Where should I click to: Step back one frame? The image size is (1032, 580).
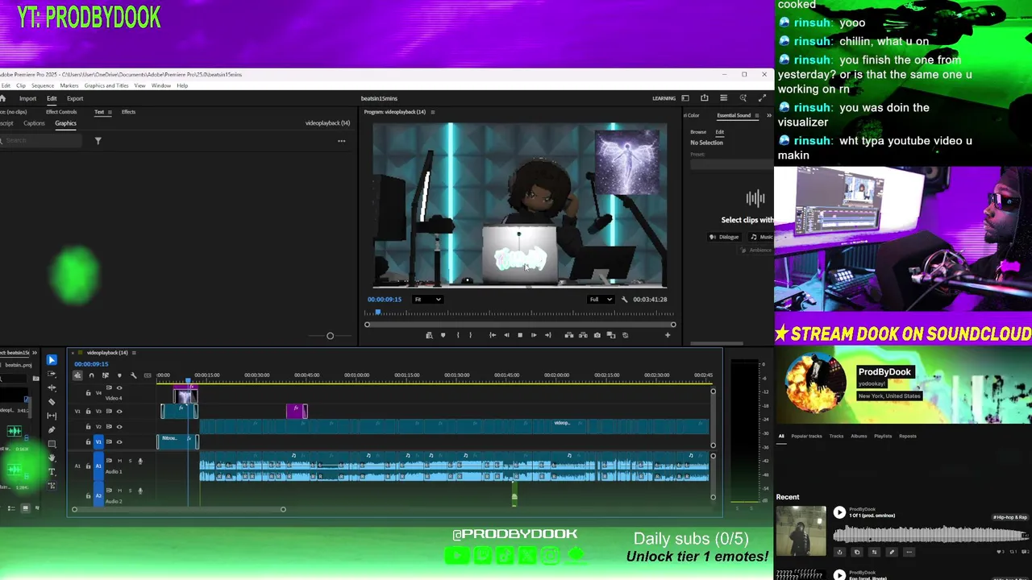tap(506, 335)
